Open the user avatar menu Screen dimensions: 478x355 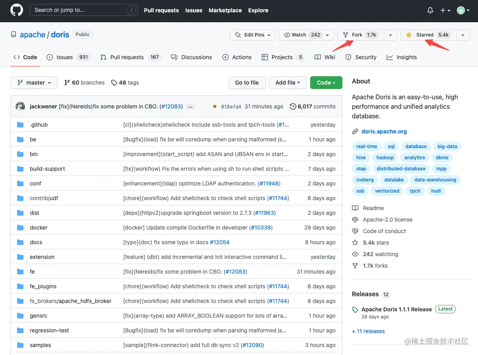463,10
